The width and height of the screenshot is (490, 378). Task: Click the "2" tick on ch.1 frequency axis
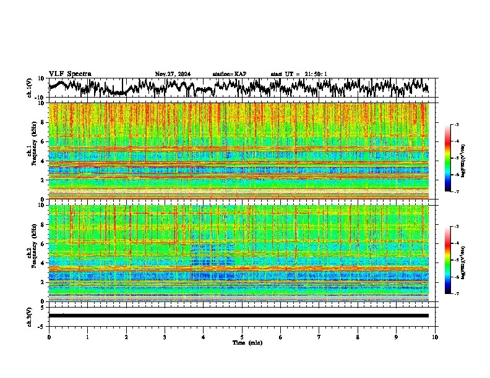pos(43,180)
